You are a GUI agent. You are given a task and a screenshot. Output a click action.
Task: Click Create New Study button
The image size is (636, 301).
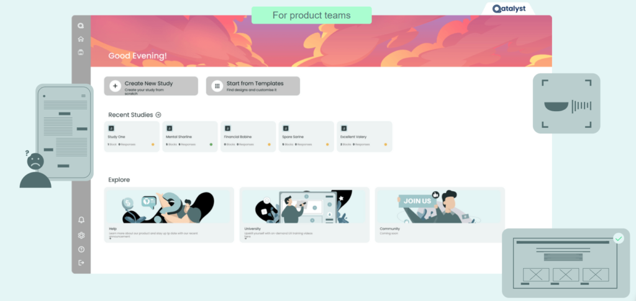151,86
